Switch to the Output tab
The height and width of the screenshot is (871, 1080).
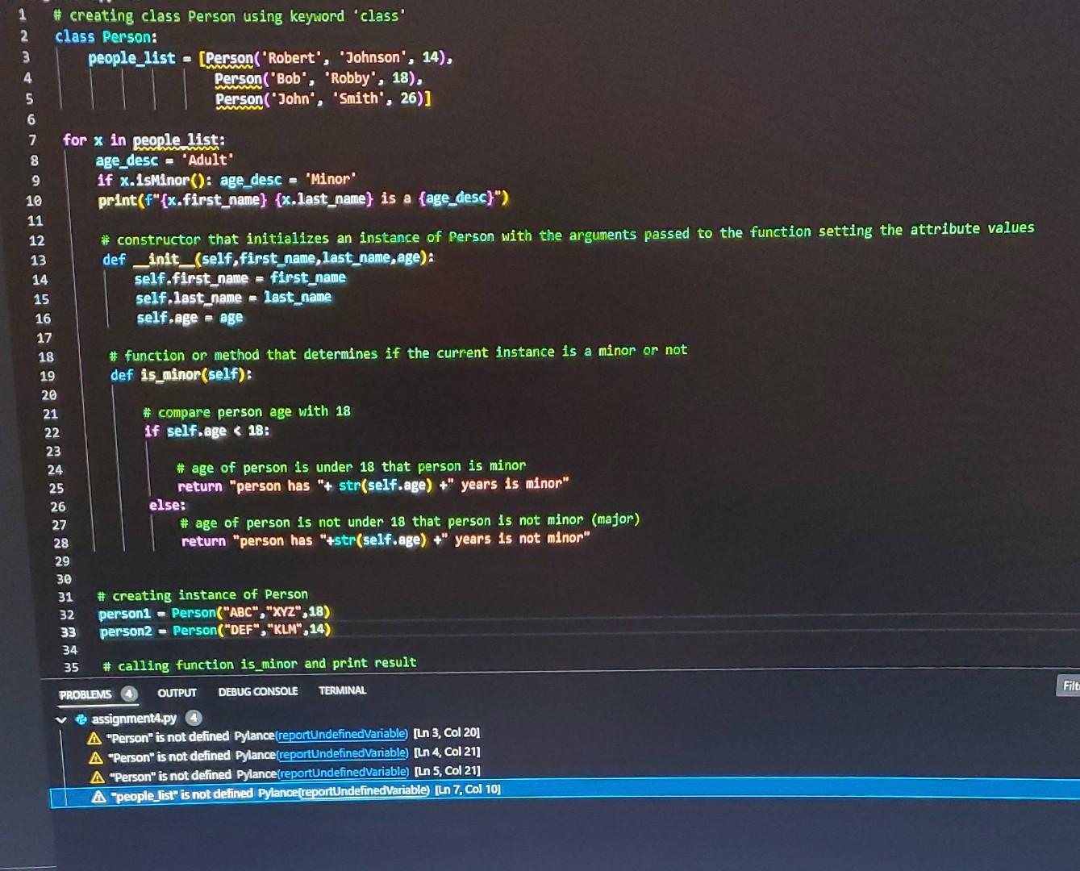(x=177, y=692)
